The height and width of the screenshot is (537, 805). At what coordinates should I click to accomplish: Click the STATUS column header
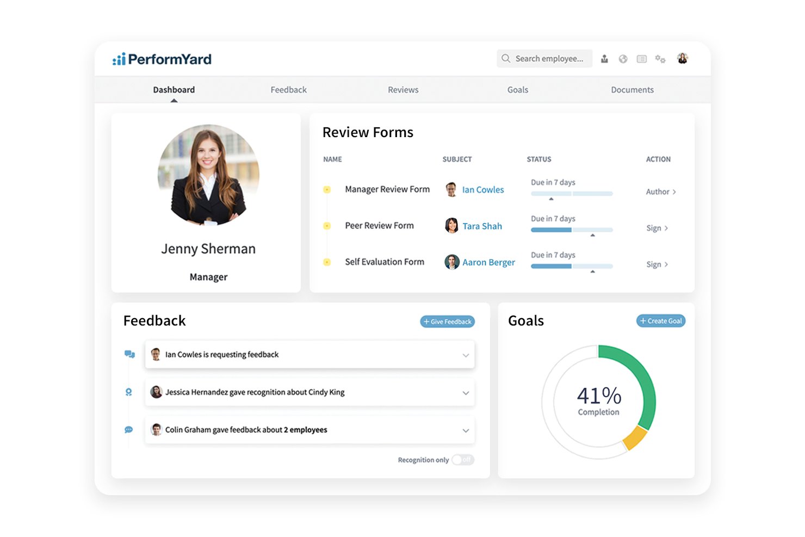click(539, 159)
